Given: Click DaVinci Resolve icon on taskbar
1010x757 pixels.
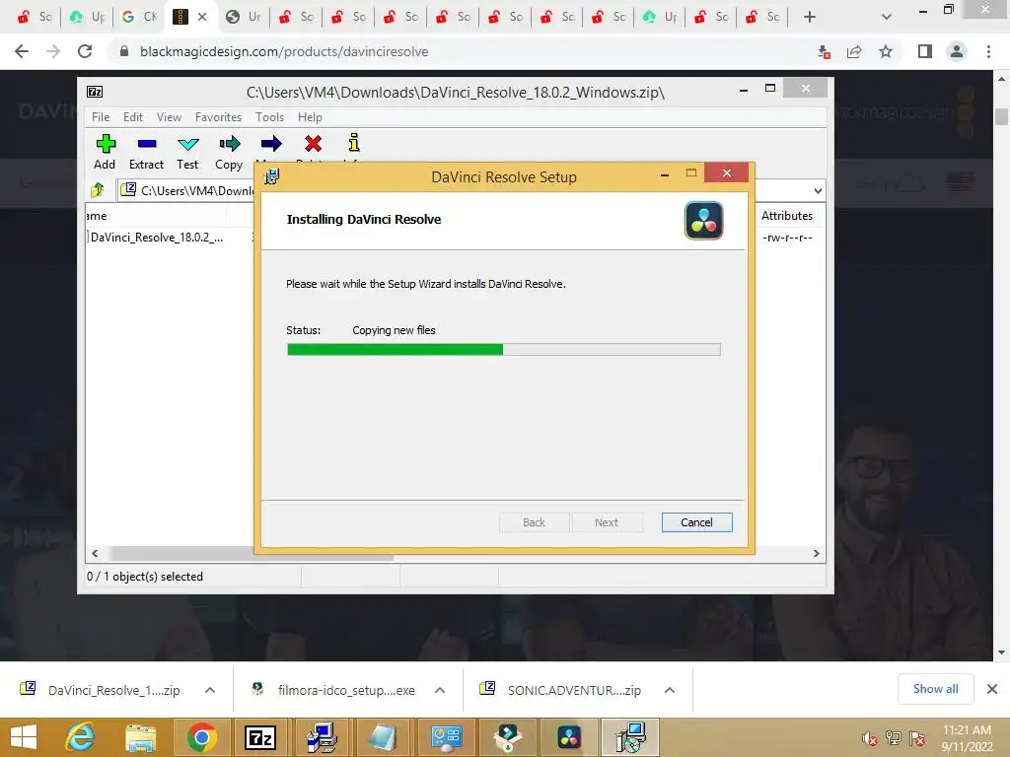Looking at the screenshot, I should tap(569, 737).
